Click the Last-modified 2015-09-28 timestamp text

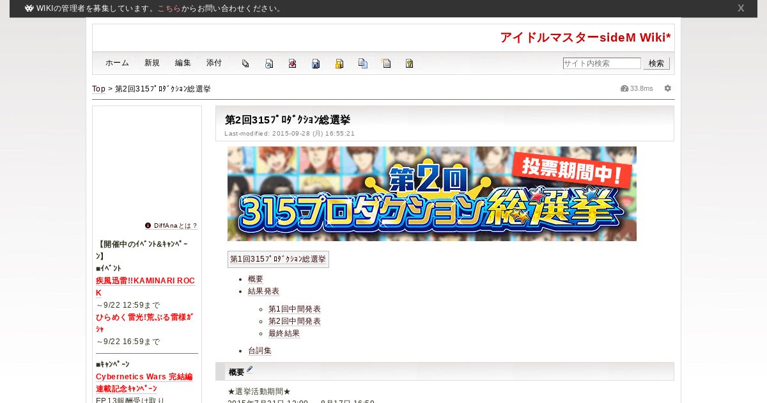coord(290,134)
